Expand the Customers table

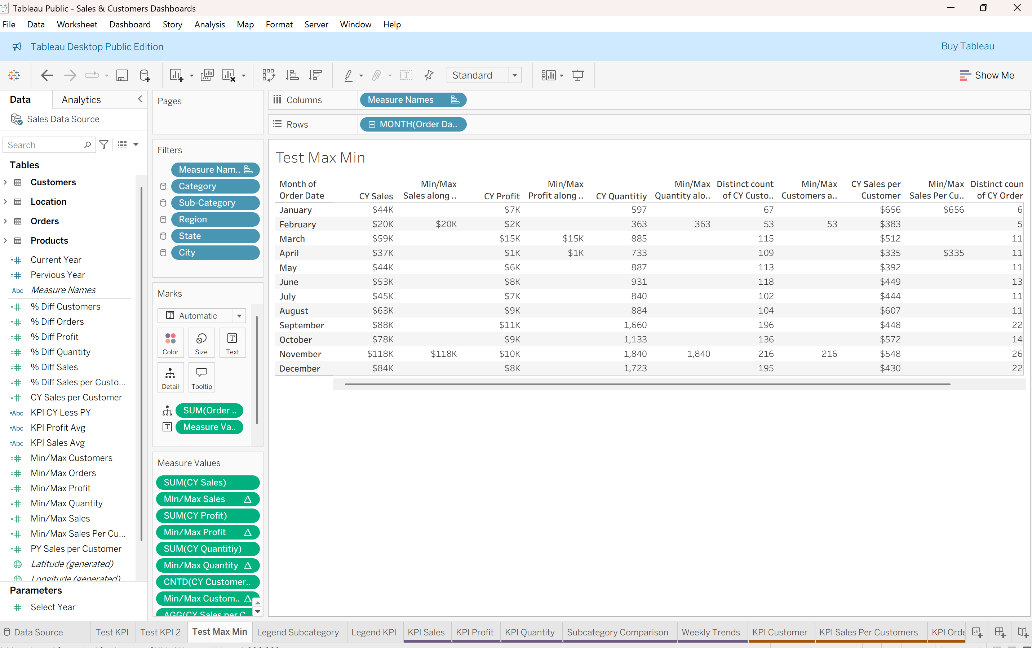tap(5, 182)
